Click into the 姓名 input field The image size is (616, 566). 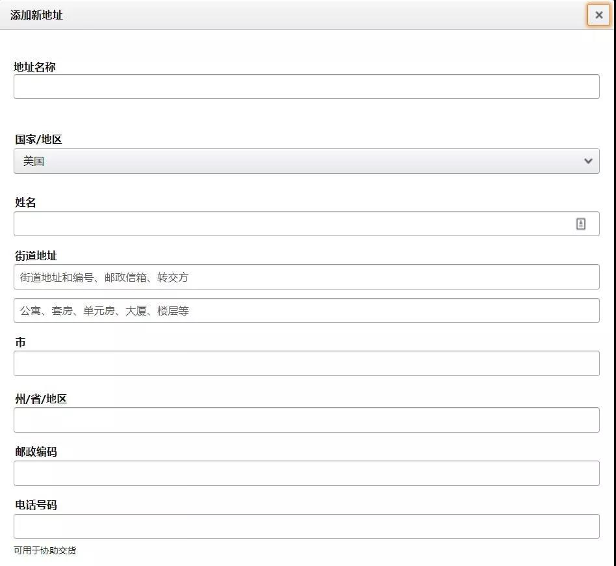tap(292, 224)
